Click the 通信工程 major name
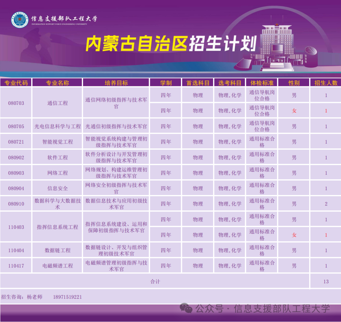The height and width of the screenshot is (322, 341). pos(57,103)
